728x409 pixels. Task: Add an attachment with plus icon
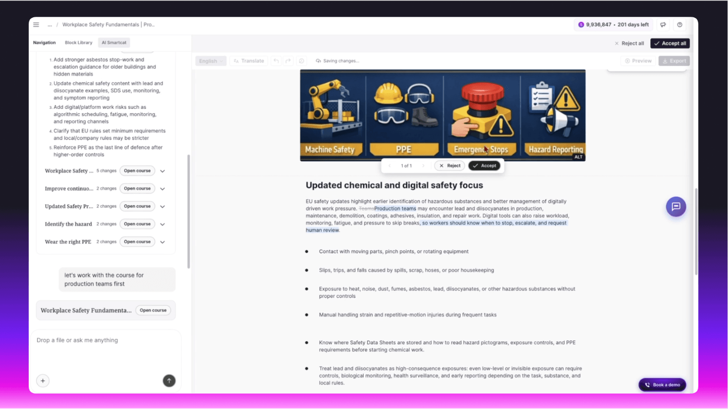(43, 381)
